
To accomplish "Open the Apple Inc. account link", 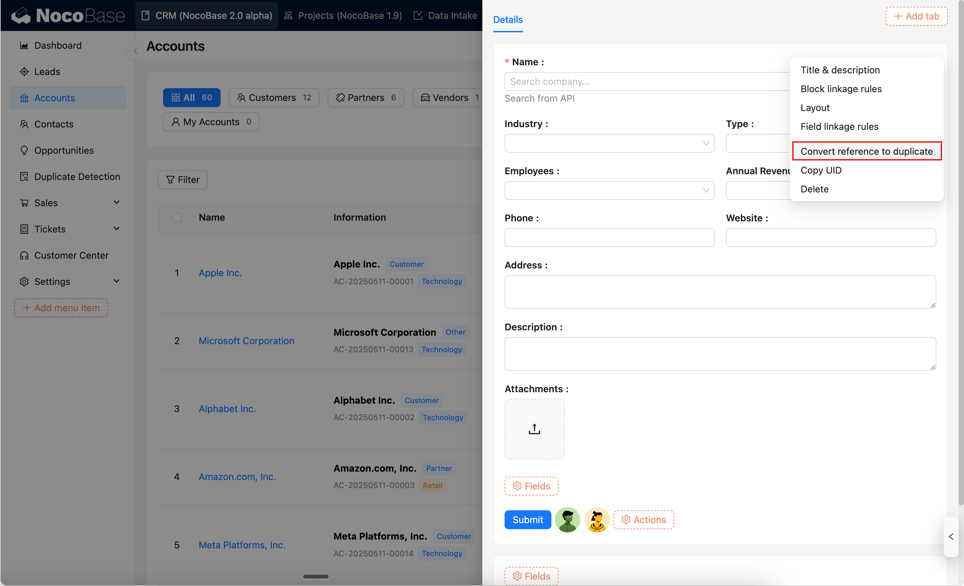I will coord(220,273).
